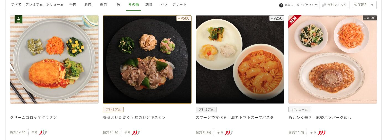384x140 pixels.
Task: Click the NEW ribbon on 麻婆ハンバーグめし
Action: pos(294,20)
